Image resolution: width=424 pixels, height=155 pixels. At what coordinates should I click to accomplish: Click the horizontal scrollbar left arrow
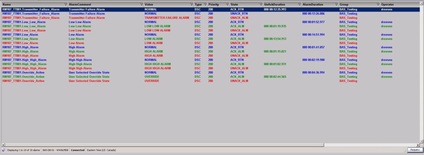coord(3,145)
